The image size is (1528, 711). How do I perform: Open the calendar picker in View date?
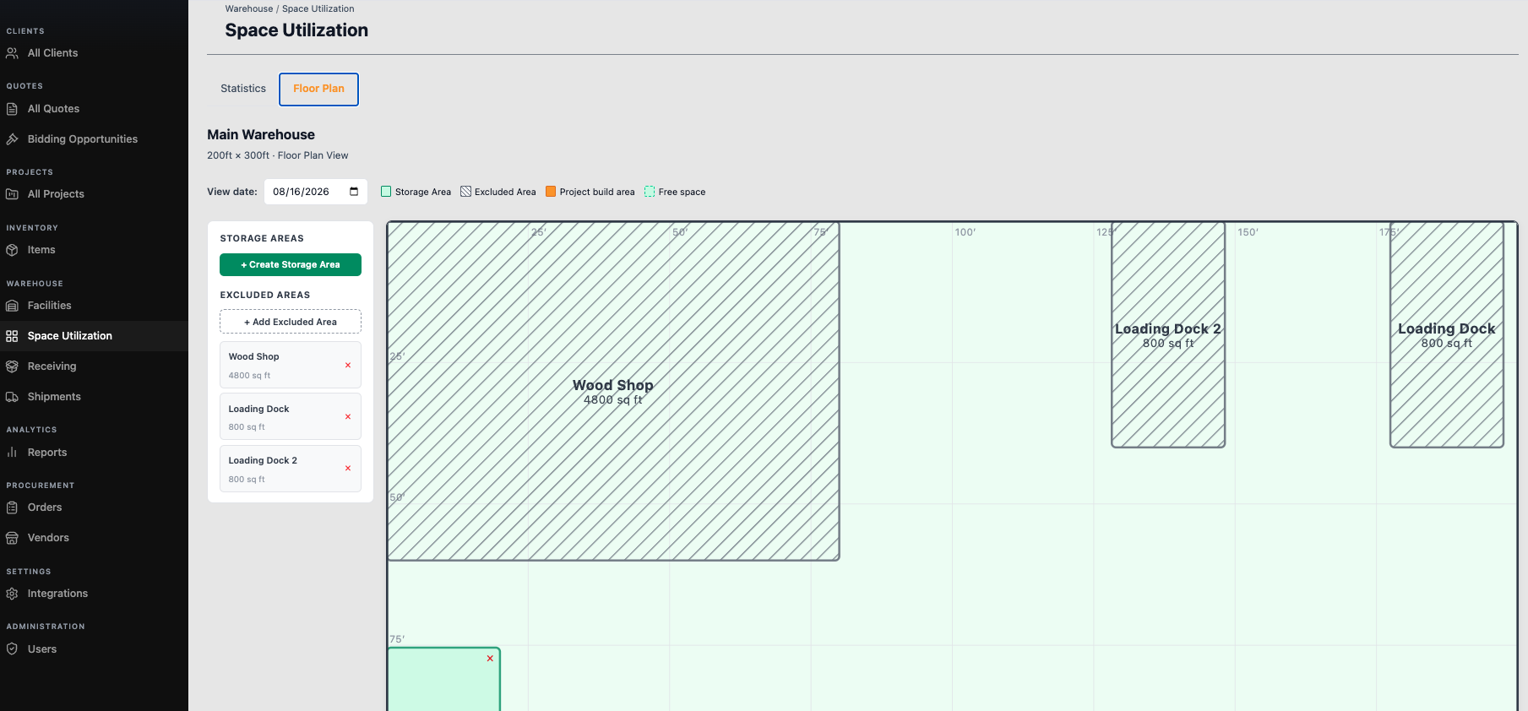[x=354, y=192]
